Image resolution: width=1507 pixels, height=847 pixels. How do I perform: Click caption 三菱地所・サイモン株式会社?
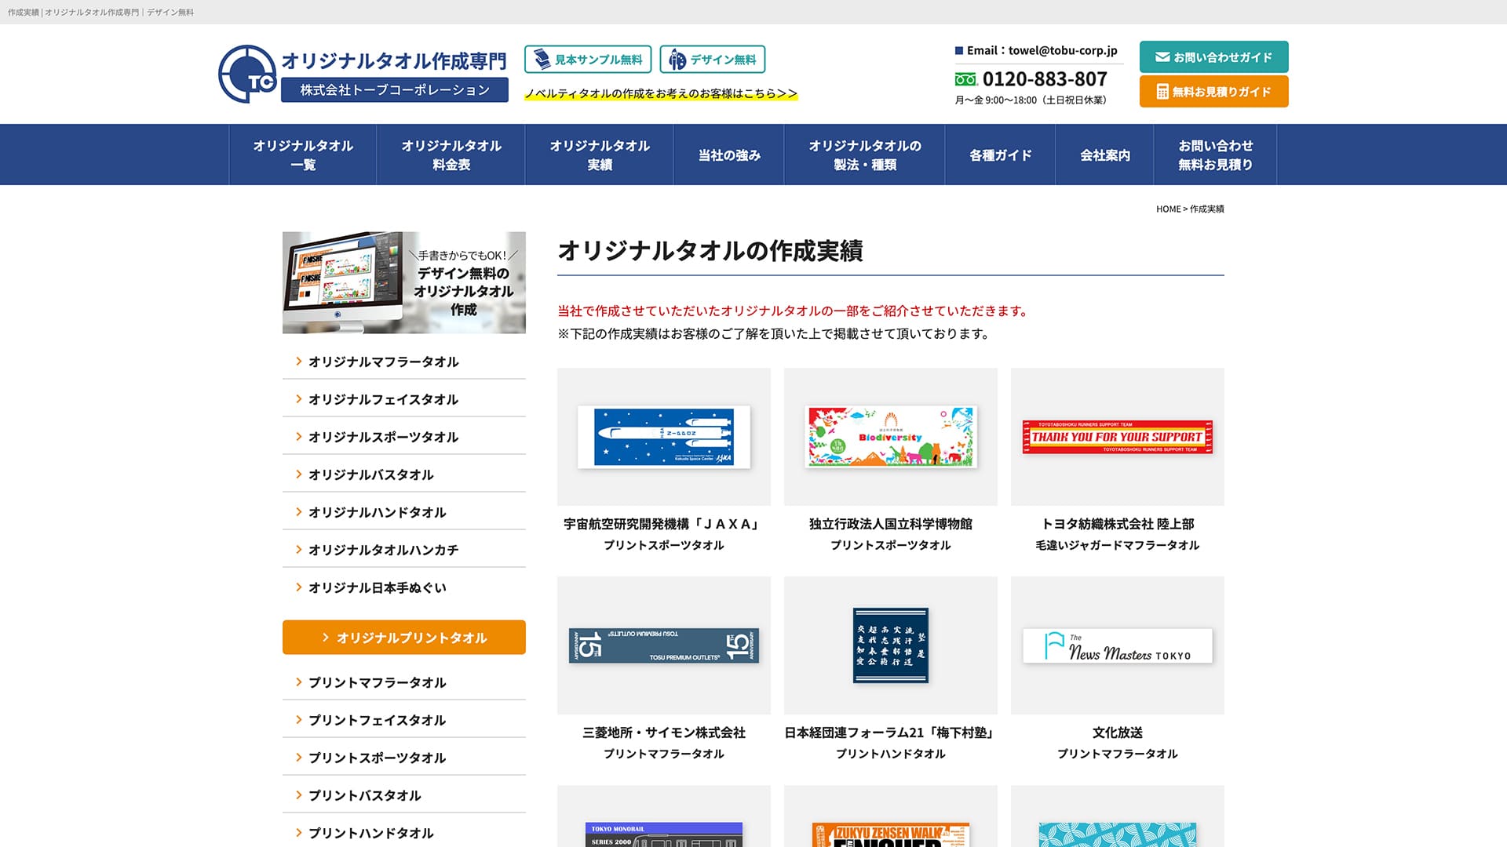coord(664,732)
